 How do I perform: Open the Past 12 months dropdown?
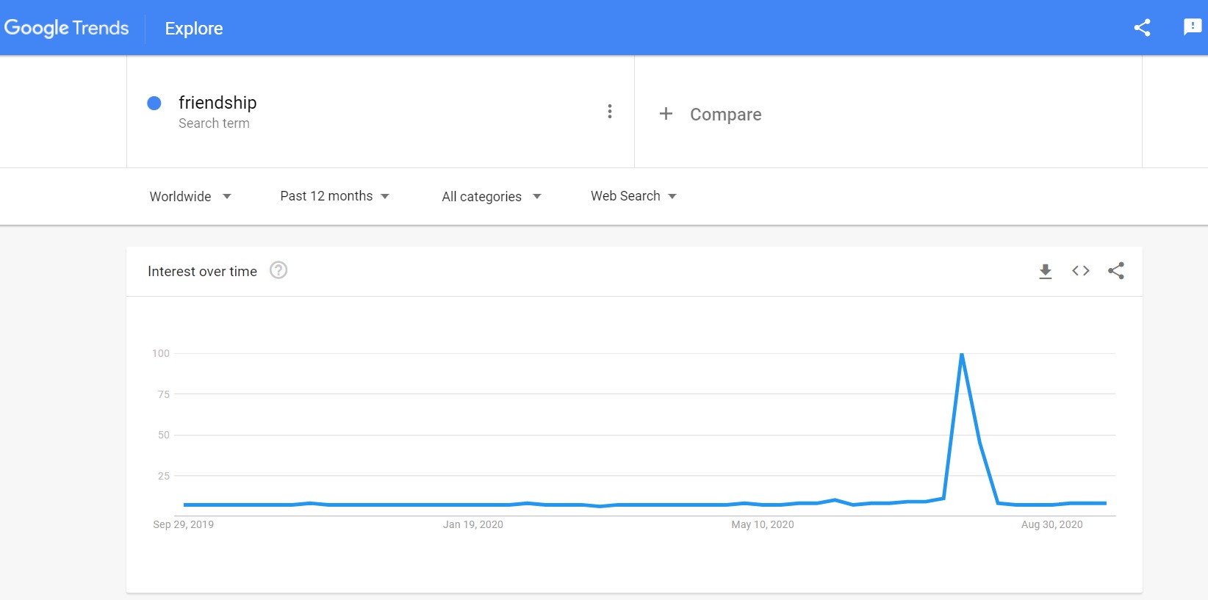(x=335, y=196)
